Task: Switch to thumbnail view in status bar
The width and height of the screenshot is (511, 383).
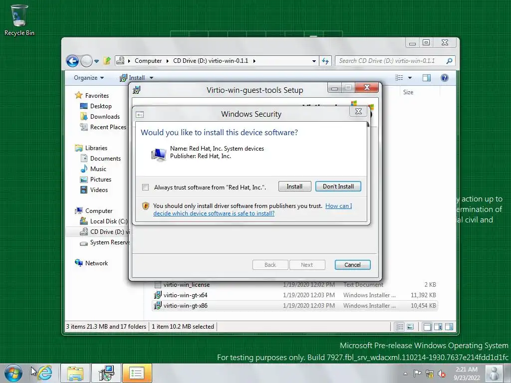Action: 410,327
